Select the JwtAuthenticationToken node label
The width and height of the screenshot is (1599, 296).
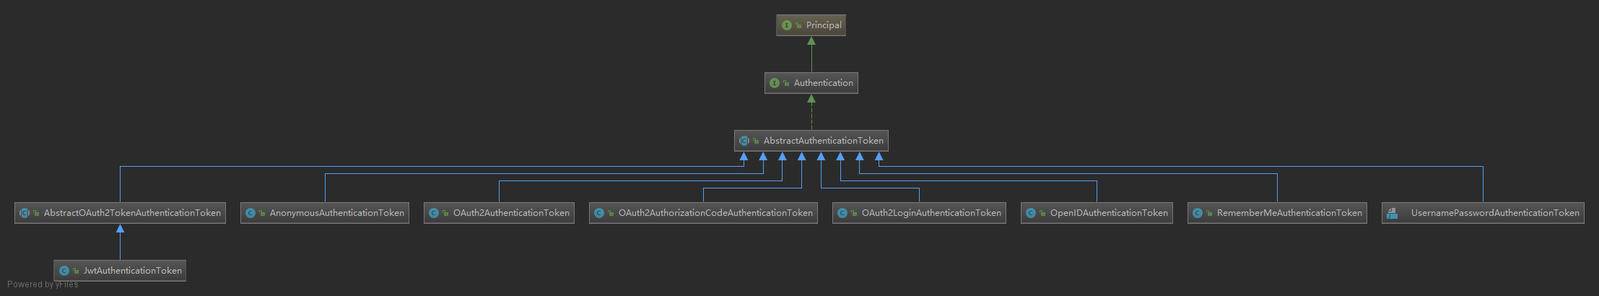click(x=132, y=271)
